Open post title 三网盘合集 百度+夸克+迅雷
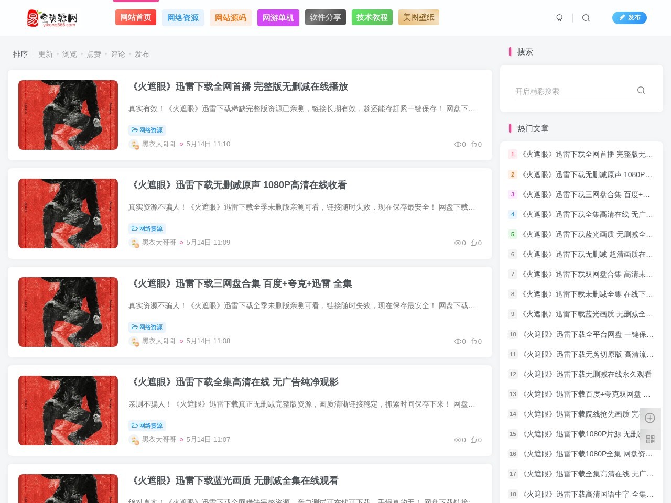Screen dimensions: 671x503 click(x=240, y=283)
